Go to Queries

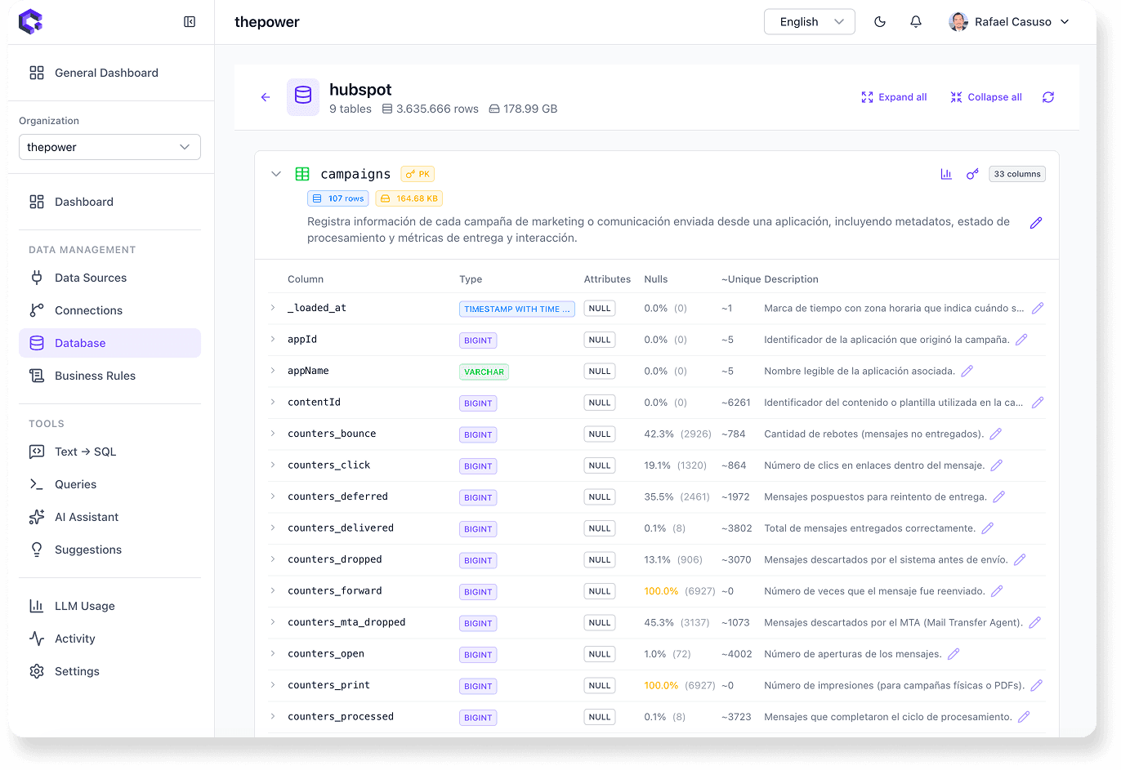point(109,484)
